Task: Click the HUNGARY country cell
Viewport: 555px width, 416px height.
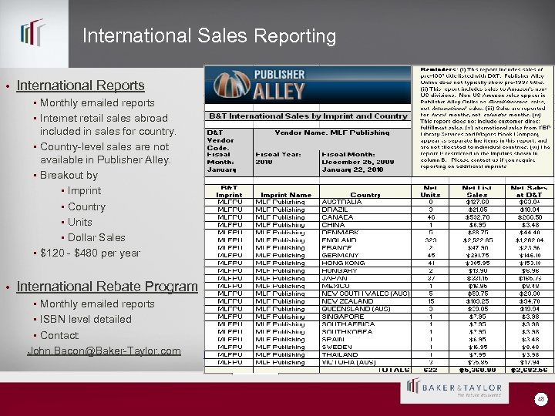Action: pyautogui.click(x=365, y=270)
